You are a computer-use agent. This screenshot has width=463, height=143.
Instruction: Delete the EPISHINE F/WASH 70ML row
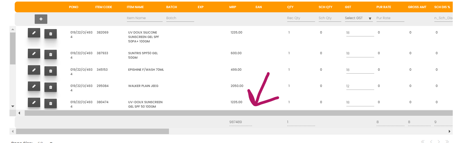pos(51,71)
